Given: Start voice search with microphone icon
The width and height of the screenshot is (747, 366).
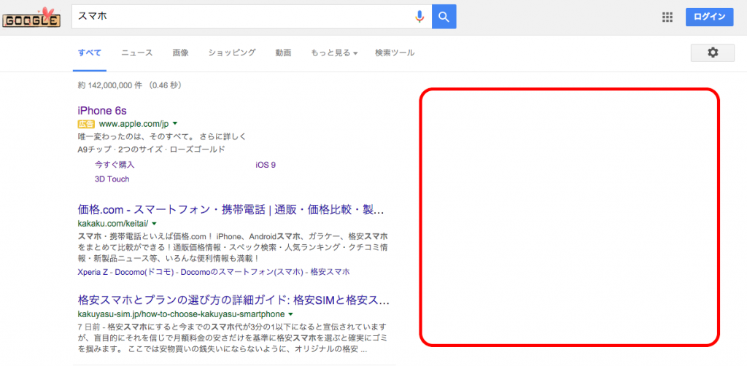Looking at the screenshot, I should coord(419,17).
